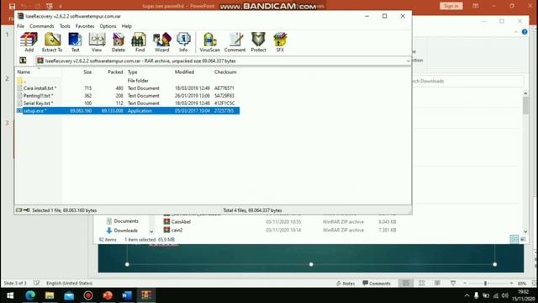
Task: Open File Explorer from taskbar
Action: (x=50, y=295)
